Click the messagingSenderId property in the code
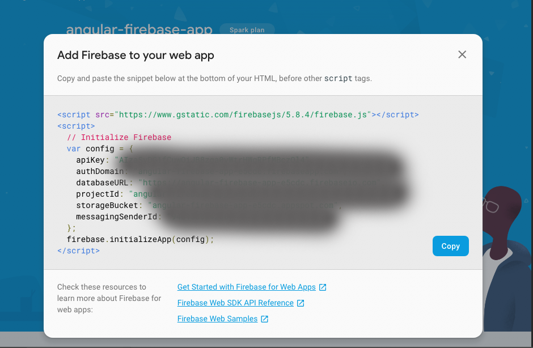This screenshot has width=533, height=348. click(x=116, y=217)
